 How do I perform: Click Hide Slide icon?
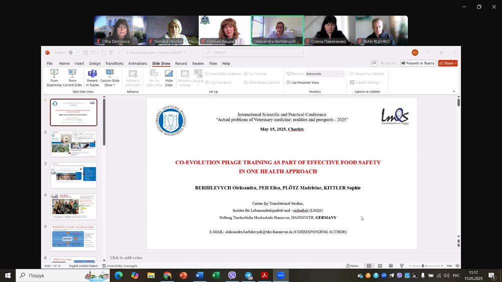point(168,78)
